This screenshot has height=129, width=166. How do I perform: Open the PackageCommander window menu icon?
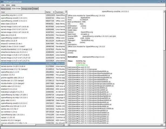(x=2, y=2)
